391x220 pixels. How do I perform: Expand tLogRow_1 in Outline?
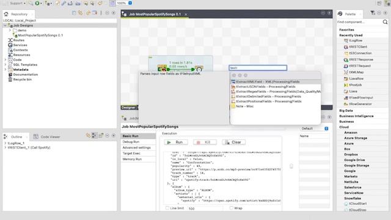point(5,143)
